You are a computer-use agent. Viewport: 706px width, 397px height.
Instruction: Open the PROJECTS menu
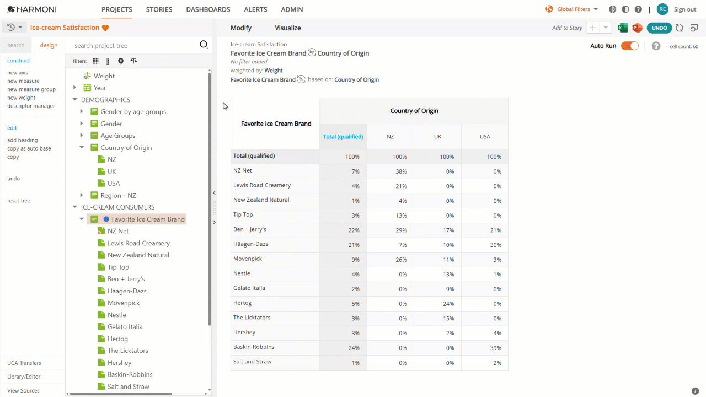click(117, 9)
